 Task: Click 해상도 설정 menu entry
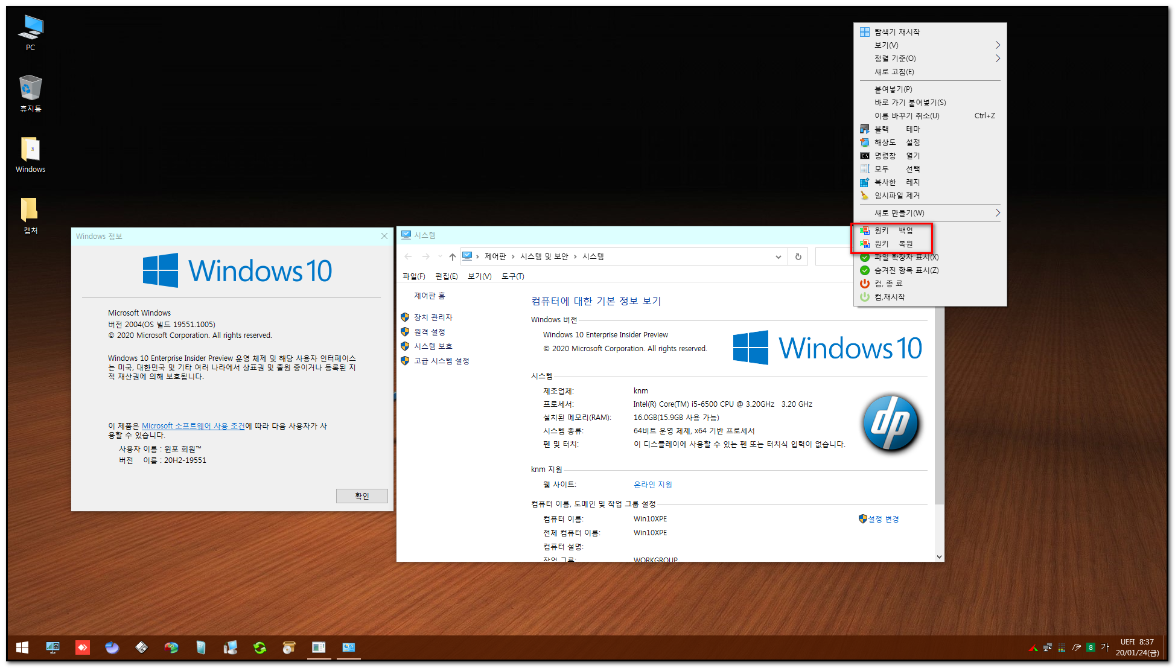click(930, 142)
